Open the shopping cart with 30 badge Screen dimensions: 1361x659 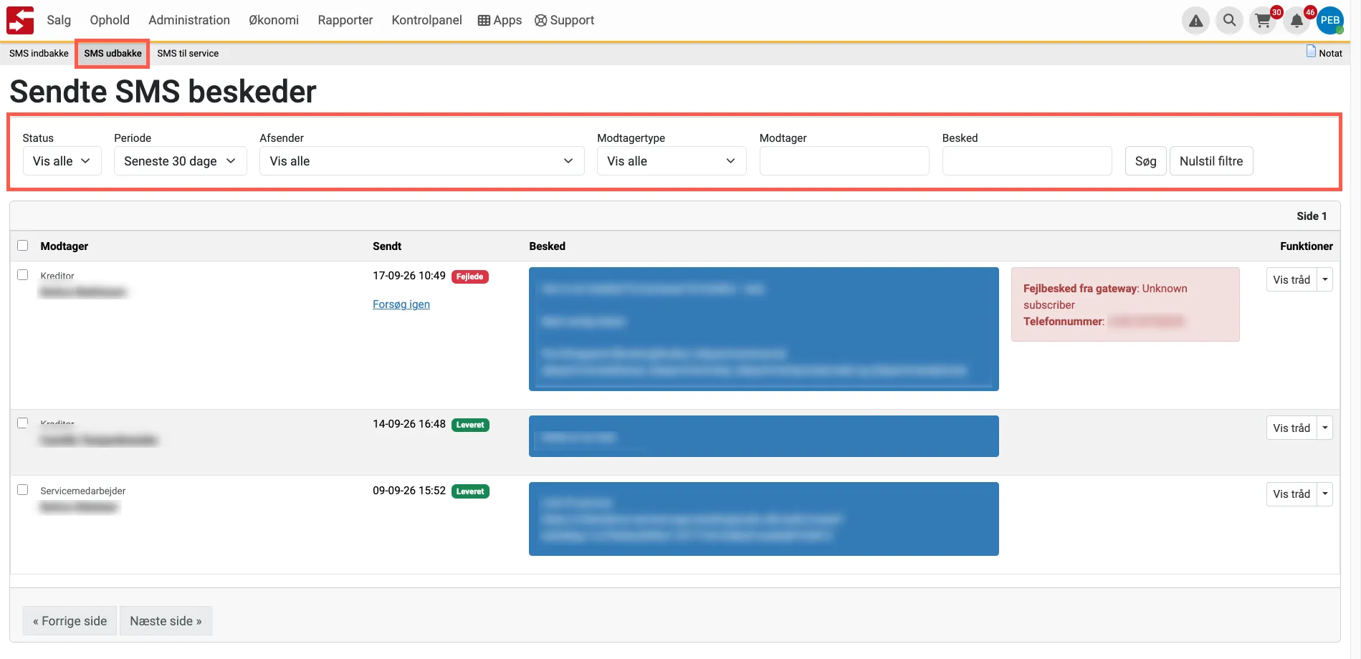pyautogui.click(x=1264, y=21)
